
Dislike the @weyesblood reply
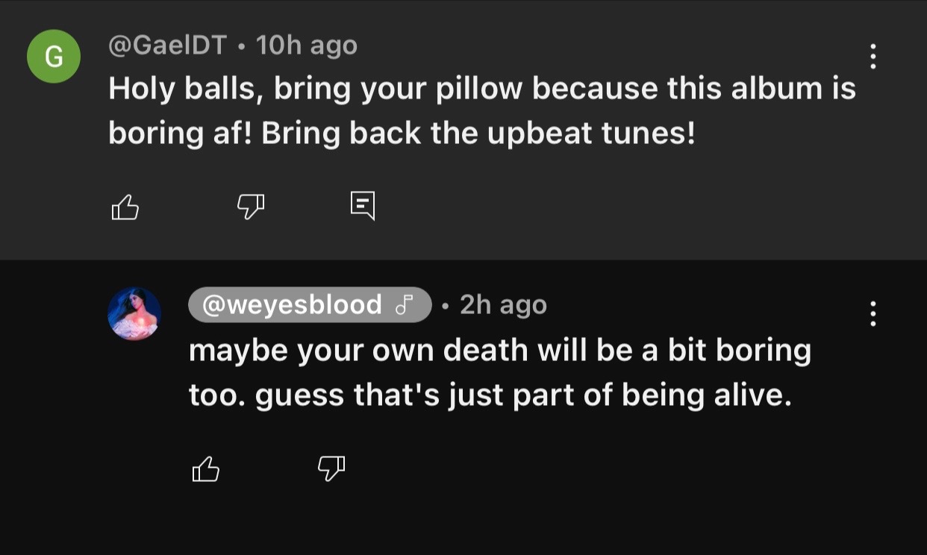point(331,468)
